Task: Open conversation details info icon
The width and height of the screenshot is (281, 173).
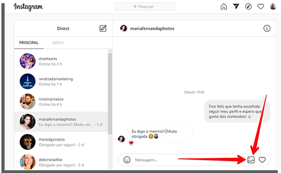Action: pos(267,28)
